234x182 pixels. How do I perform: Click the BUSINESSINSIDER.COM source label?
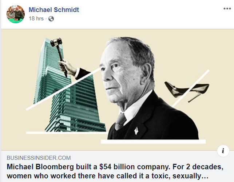pos(39,158)
